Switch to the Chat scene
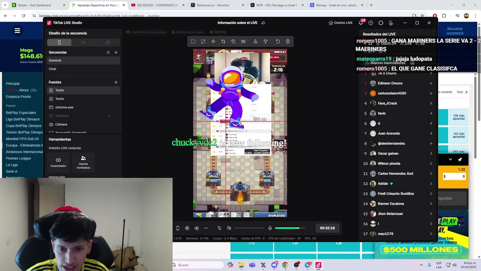Viewport: 481px width, 271px height. [x=83, y=69]
